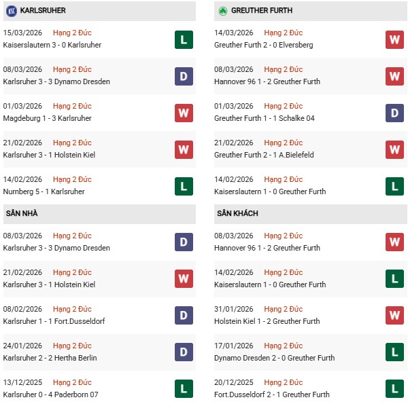The width and height of the screenshot is (408, 404).
Task: Open Hạng 2 Đức link beside 14/03/2026
Action: click(x=284, y=33)
